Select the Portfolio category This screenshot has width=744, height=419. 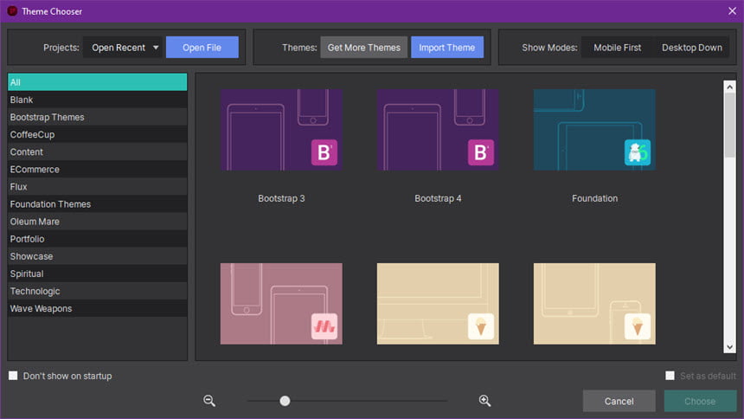point(97,239)
